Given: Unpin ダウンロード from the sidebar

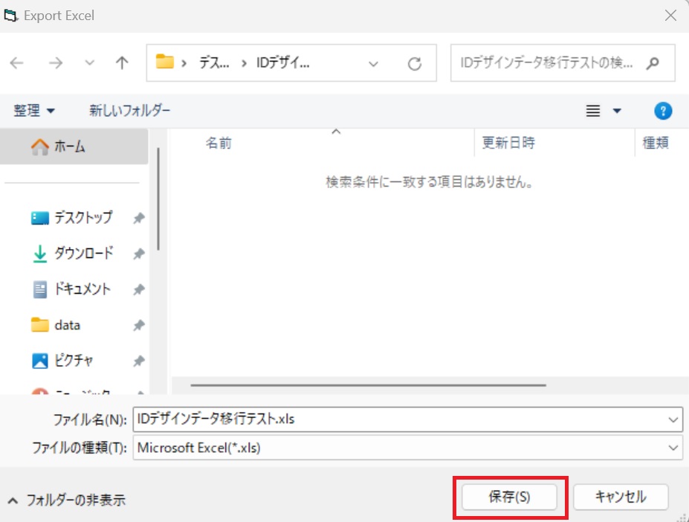Looking at the screenshot, I should 138,253.
